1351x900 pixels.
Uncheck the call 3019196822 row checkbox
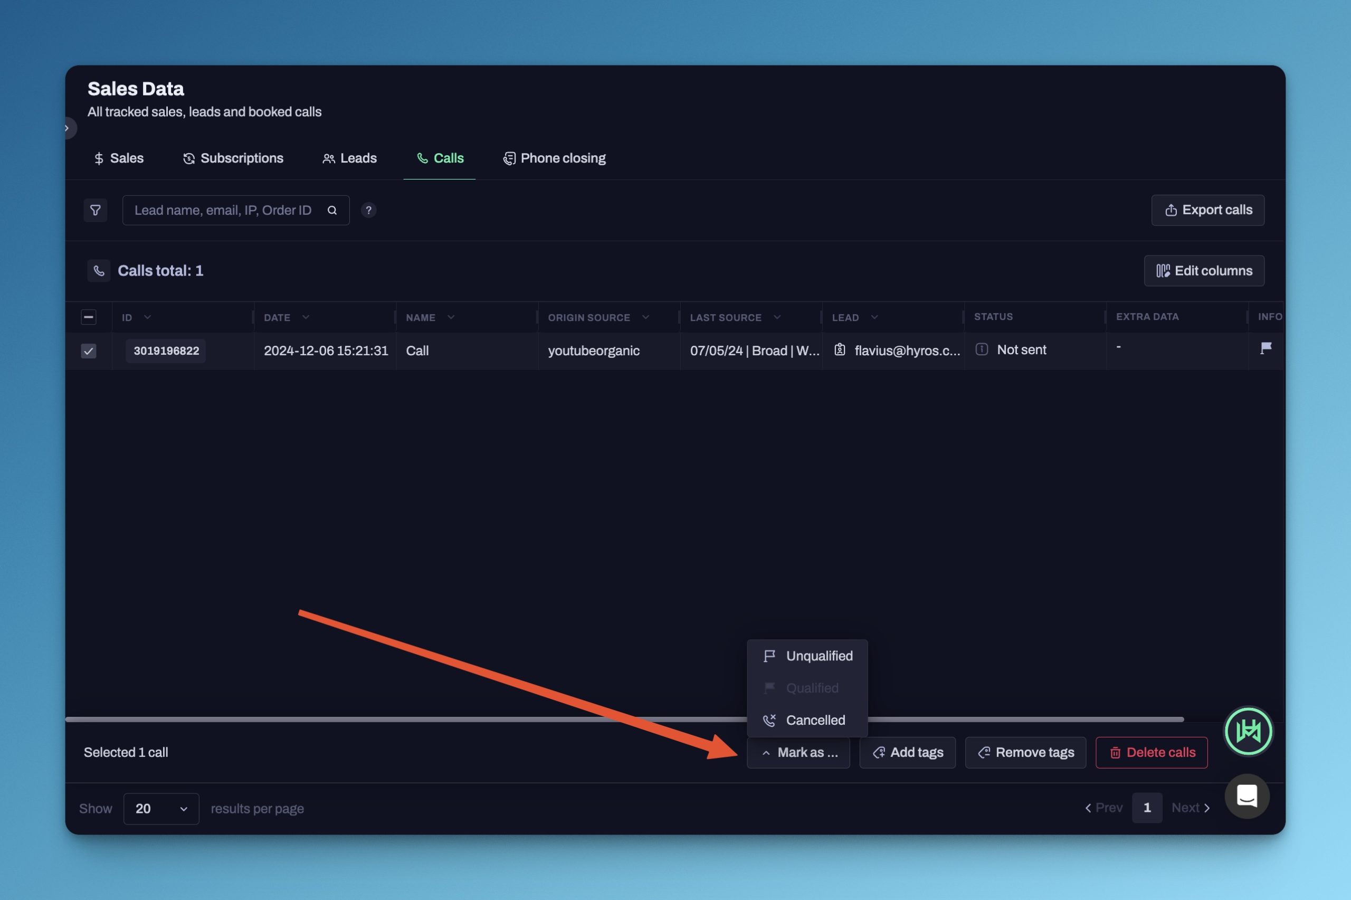pyautogui.click(x=88, y=350)
